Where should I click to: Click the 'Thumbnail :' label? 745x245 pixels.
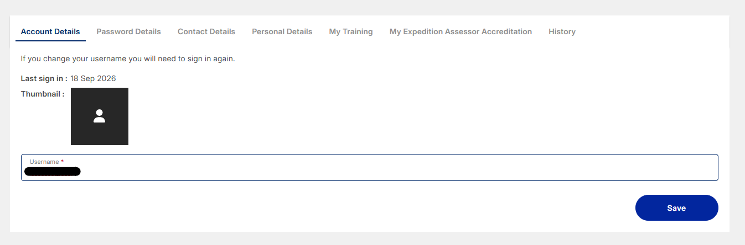point(43,94)
